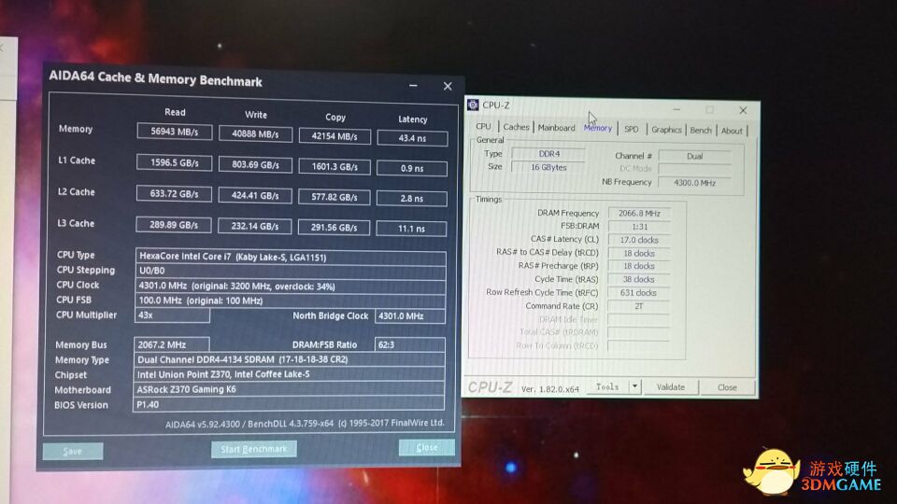The width and height of the screenshot is (897, 504).
Task: Click the CPU-Z app icon in title bar
Action: (x=473, y=105)
